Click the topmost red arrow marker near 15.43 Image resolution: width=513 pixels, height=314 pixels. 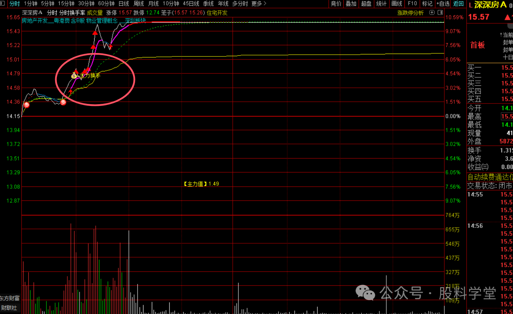95,33
